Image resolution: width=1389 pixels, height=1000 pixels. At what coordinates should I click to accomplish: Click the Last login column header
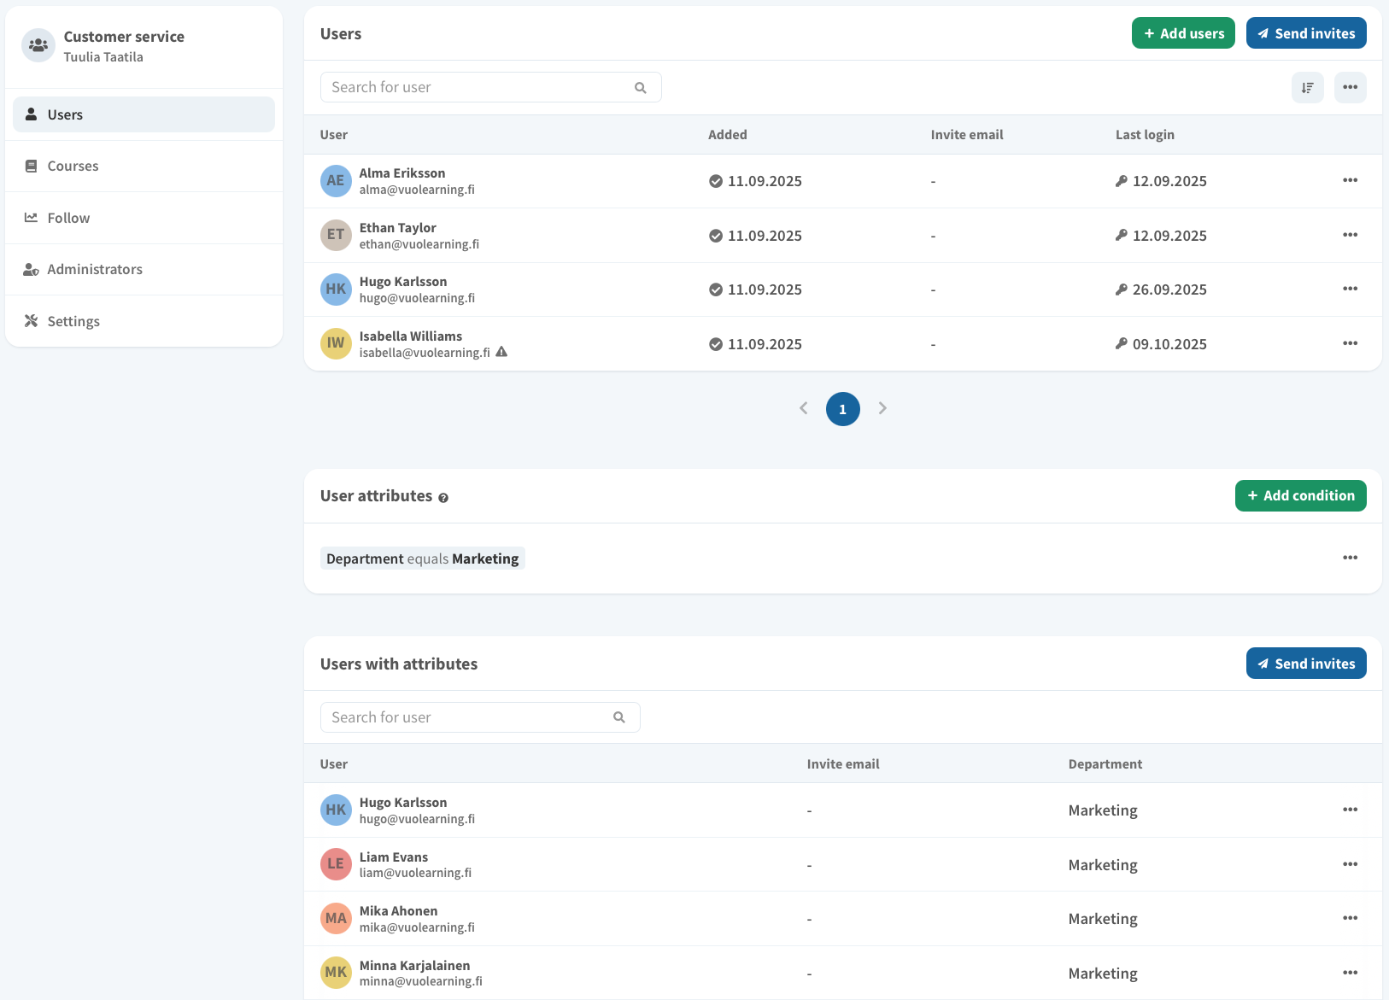pyautogui.click(x=1145, y=135)
